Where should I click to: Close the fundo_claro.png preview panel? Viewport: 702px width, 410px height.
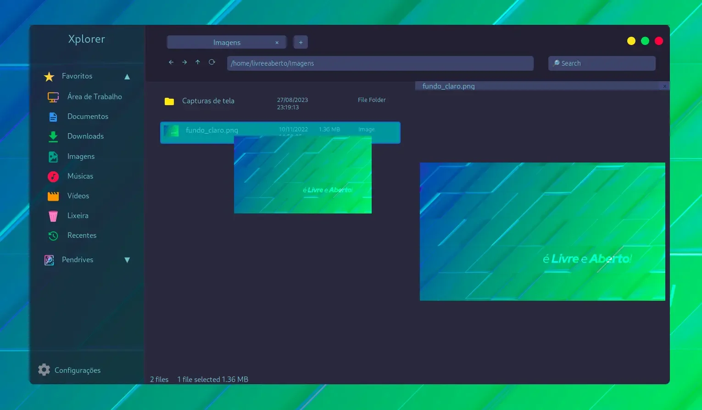tap(664, 86)
